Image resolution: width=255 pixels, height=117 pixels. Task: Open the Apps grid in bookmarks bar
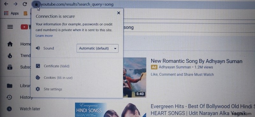tap(11, 13)
